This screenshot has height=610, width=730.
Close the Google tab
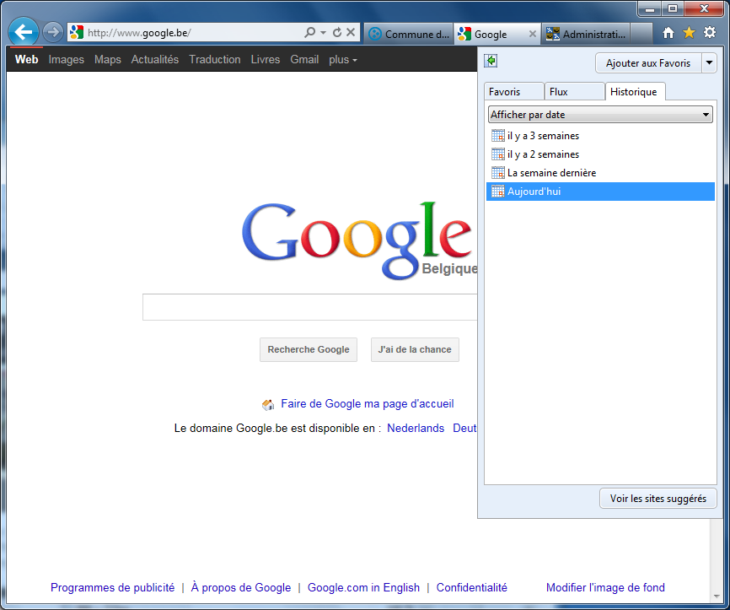[532, 35]
